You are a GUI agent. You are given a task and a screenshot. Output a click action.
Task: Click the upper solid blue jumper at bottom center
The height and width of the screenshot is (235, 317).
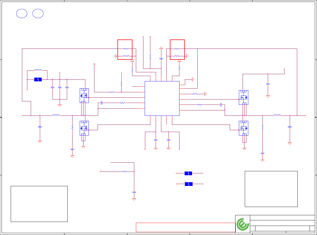[x=188, y=173]
